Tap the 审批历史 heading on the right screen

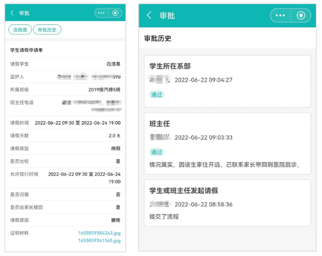(158, 38)
